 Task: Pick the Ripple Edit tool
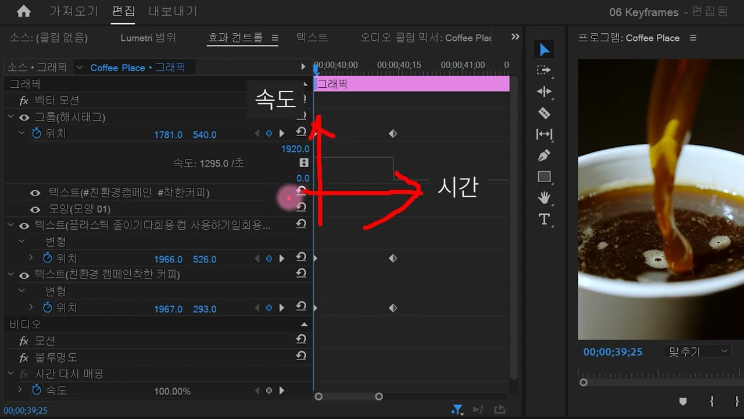tap(544, 92)
